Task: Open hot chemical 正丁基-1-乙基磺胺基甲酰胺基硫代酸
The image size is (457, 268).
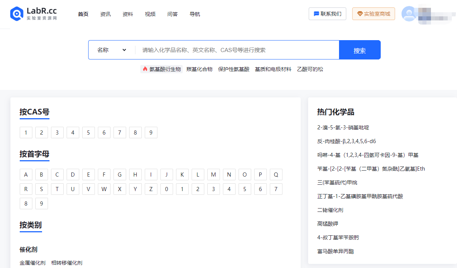Action: [x=360, y=196]
